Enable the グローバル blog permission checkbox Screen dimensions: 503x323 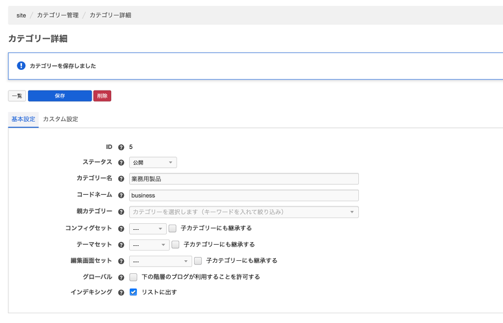(x=133, y=277)
